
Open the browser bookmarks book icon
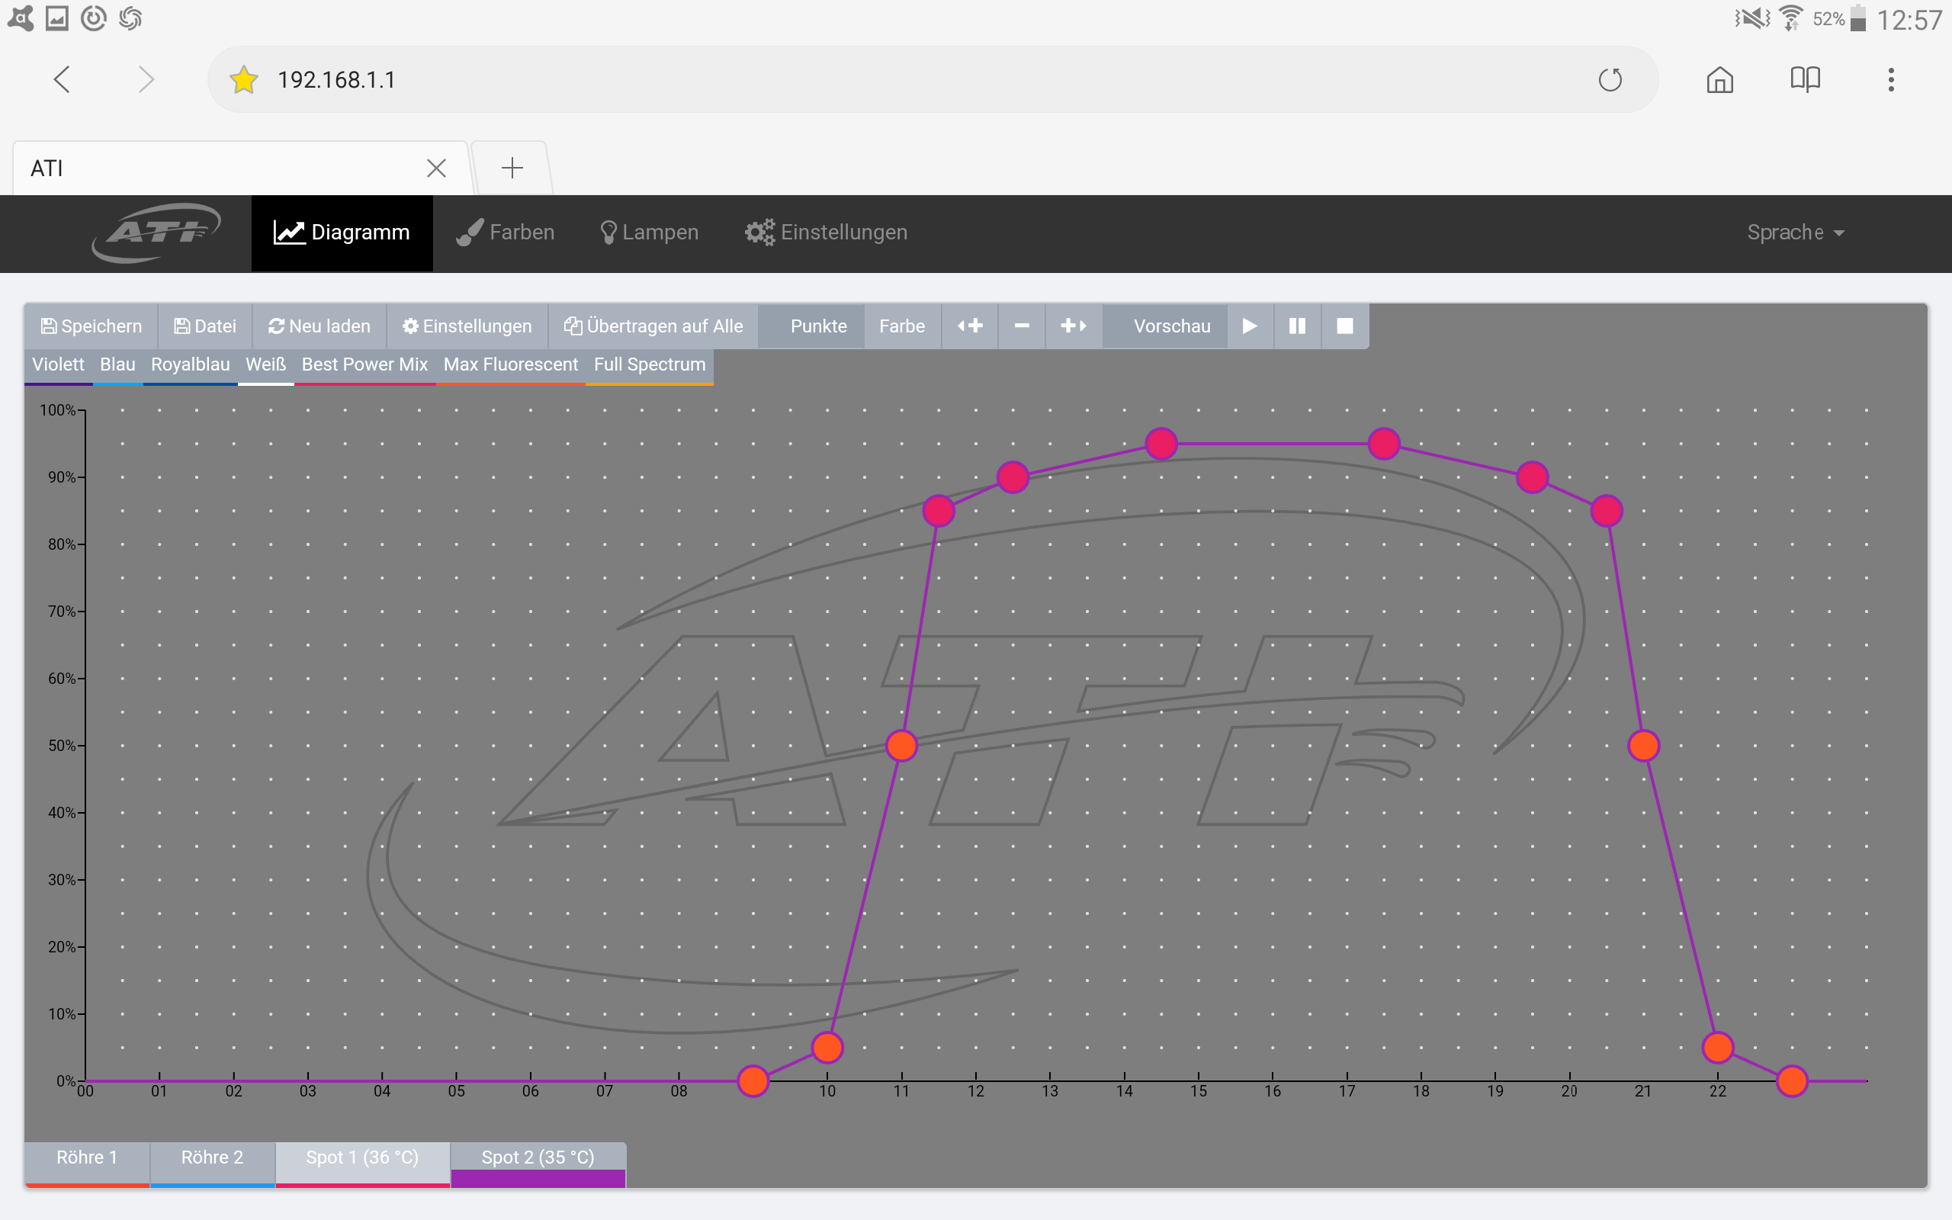tap(1804, 80)
